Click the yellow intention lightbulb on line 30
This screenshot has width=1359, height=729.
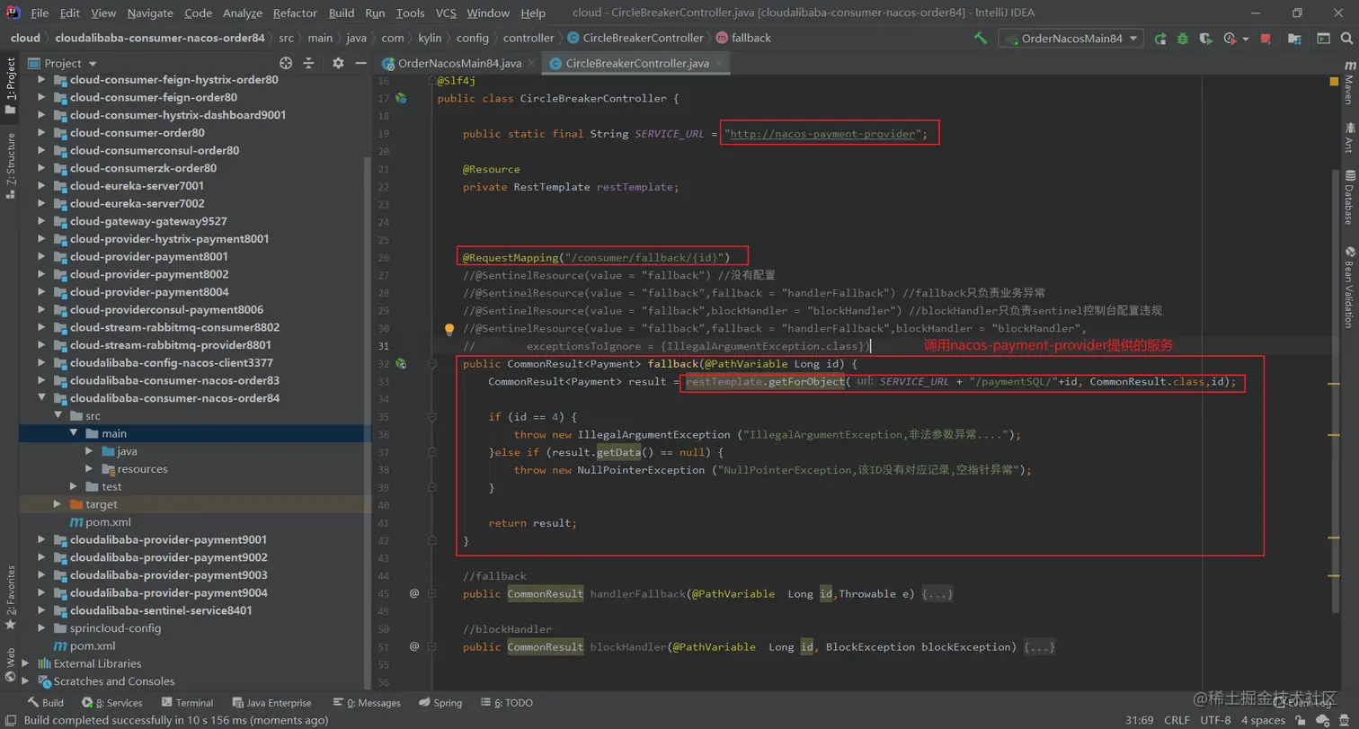click(x=450, y=329)
